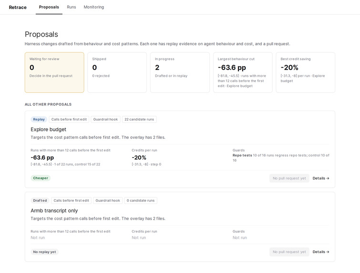Click the Repo tests guard text
The image size is (360, 273).
coord(281,158)
